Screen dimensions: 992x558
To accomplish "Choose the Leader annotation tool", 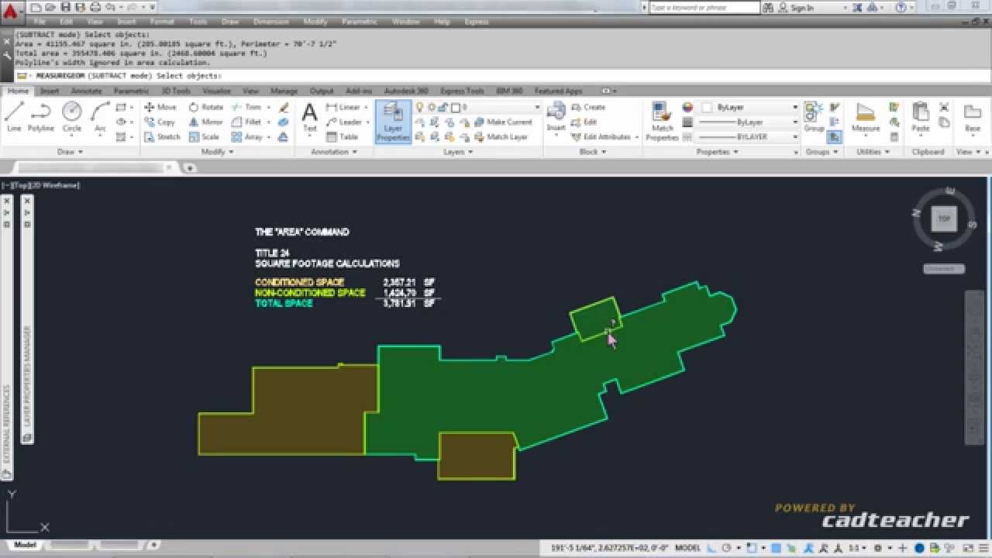I will (x=343, y=122).
